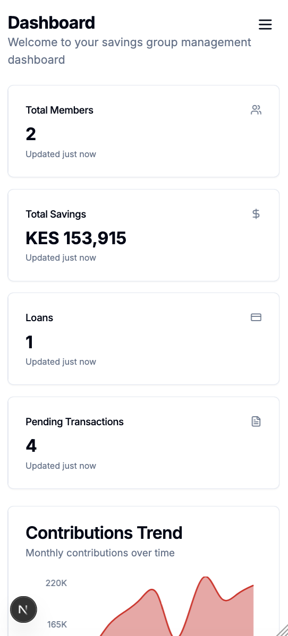This screenshot has height=636, width=288.
Task: Click the Dashboard page heading
Action: (x=52, y=23)
